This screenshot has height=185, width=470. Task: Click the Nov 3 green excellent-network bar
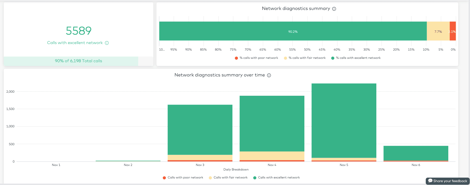200,130
